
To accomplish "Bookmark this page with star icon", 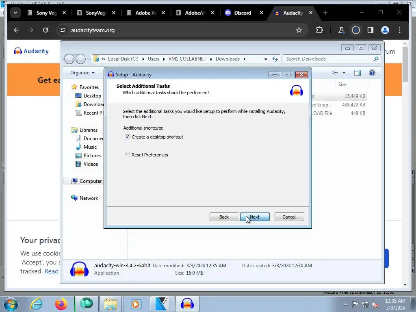I will pyautogui.click(x=299, y=30).
